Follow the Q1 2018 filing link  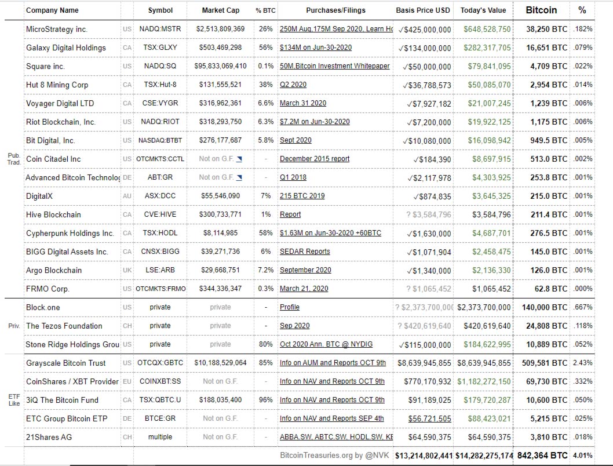click(293, 177)
